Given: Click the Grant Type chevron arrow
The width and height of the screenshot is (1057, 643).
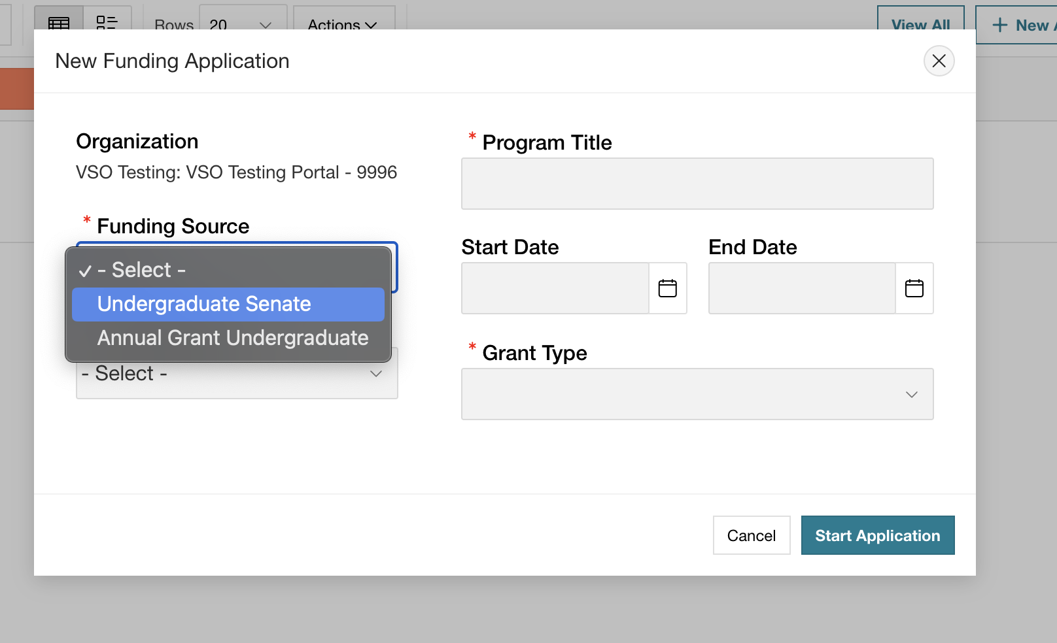Looking at the screenshot, I should pyautogui.click(x=911, y=394).
